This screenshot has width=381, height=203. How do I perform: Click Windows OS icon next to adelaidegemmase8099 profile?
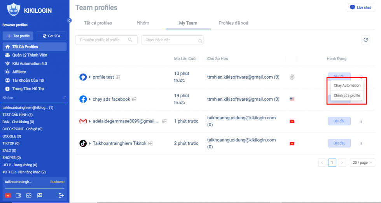click(164, 121)
